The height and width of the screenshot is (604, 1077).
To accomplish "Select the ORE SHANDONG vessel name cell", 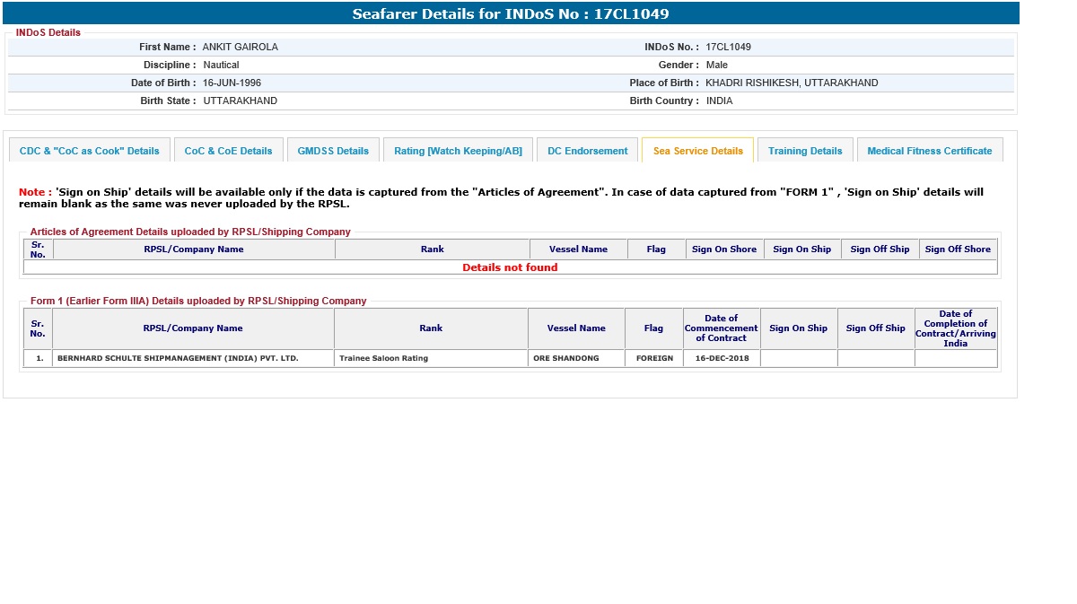I will pos(565,358).
